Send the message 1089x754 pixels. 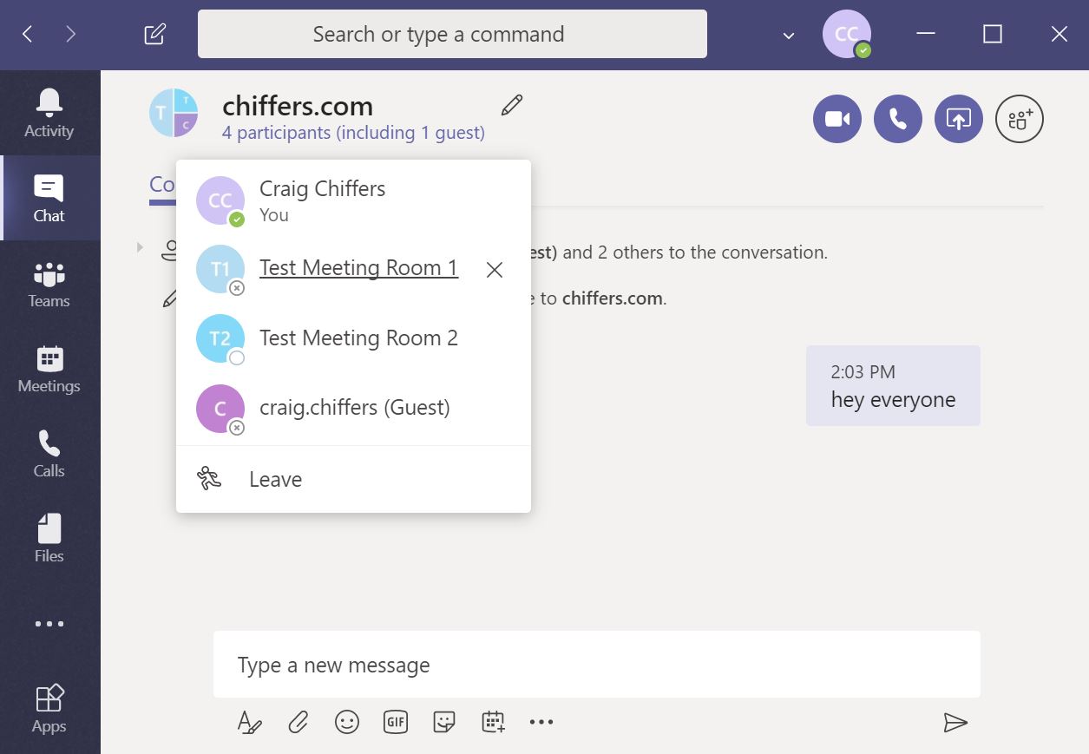955,722
